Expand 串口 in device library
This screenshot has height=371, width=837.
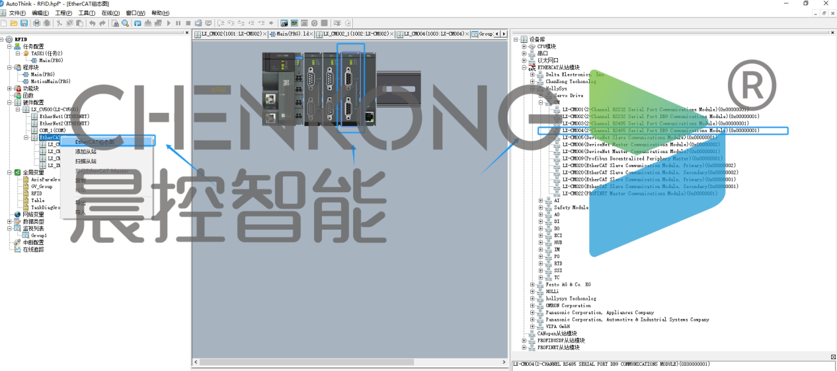[x=524, y=53]
